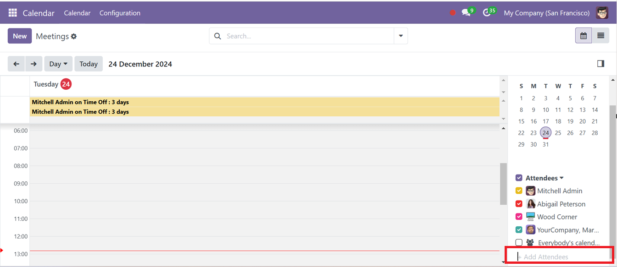Image resolution: width=617 pixels, height=267 pixels.
Task: Uncheck YourCompany attendee checkbox
Action: (x=519, y=230)
